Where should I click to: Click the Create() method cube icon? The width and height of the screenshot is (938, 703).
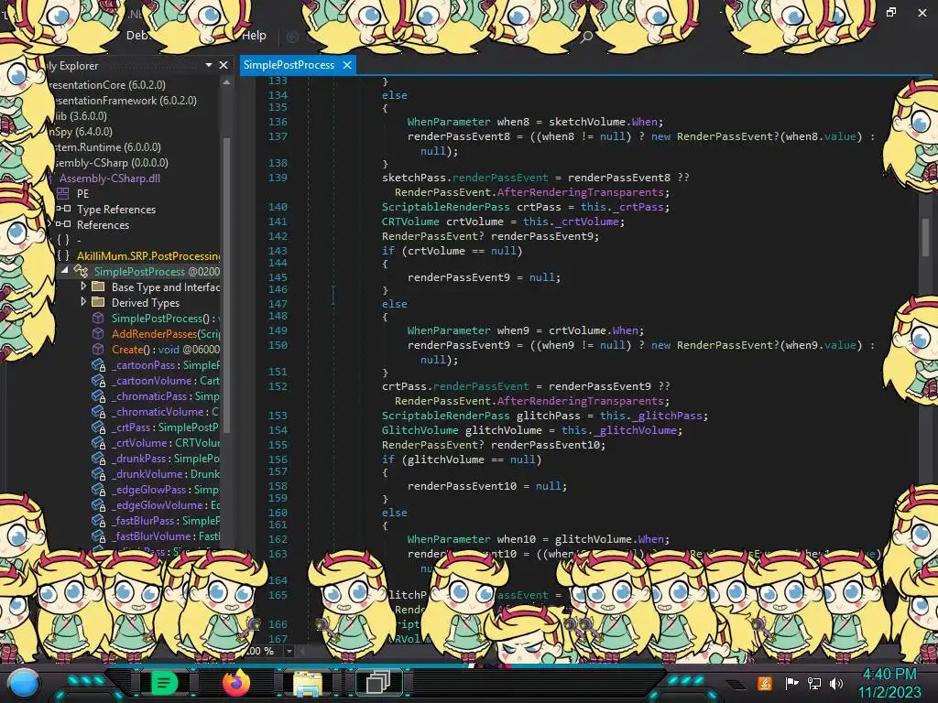click(98, 349)
